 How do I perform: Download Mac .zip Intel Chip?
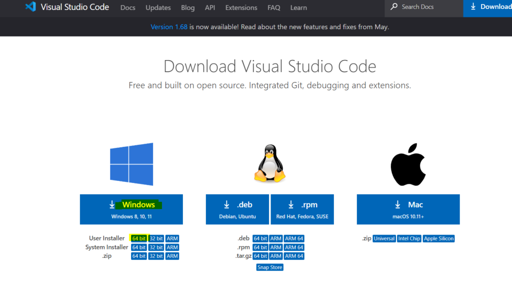(x=409, y=238)
